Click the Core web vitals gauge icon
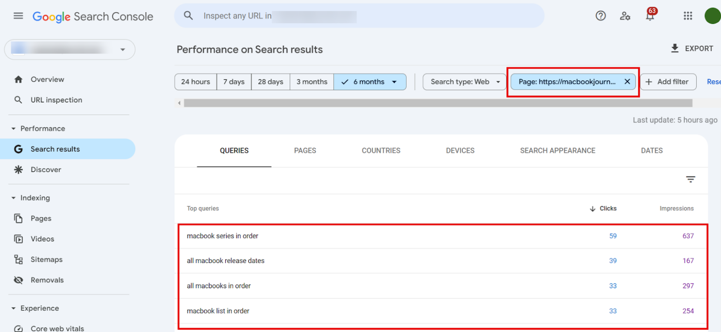Viewport: 721px width, 332px height. coord(18,328)
